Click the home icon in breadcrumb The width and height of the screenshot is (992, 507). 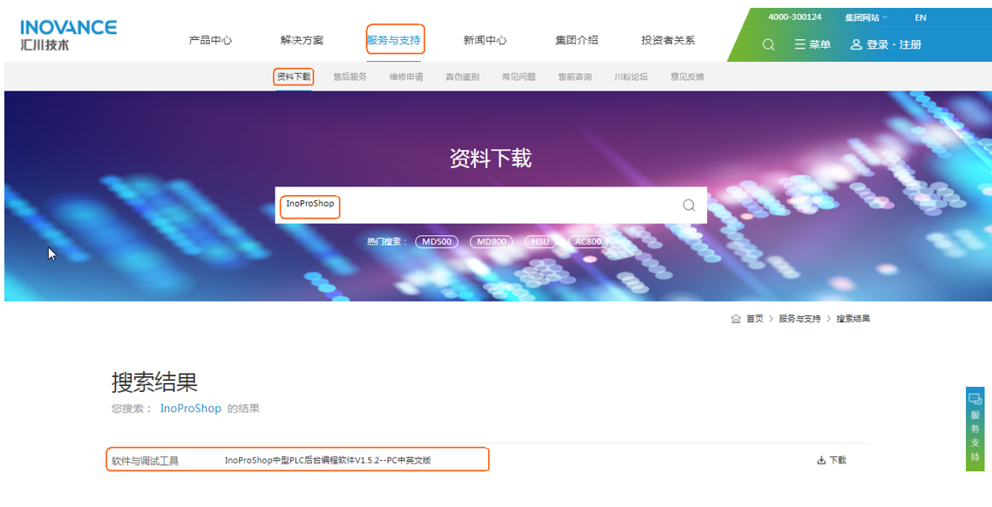click(x=736, y=319)
